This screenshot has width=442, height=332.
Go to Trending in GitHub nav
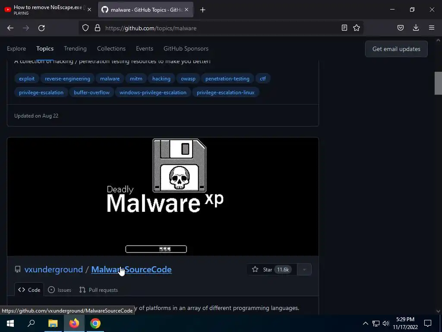point(75,48)
